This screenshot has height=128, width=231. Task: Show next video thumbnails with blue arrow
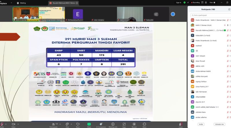(x=173, y=14)
